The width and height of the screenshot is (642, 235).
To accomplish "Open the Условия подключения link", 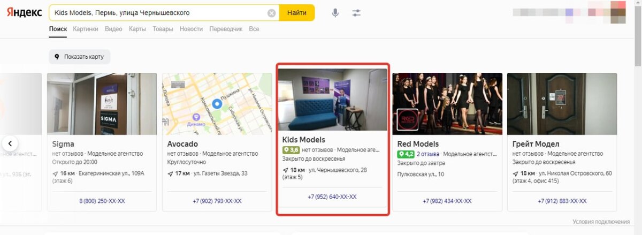I will (601, 222).
